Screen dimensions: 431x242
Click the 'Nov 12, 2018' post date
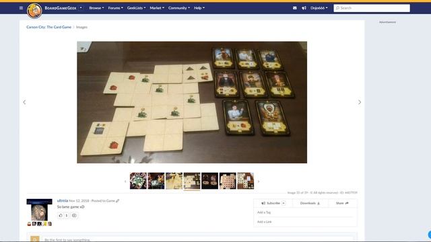[79, 201]
